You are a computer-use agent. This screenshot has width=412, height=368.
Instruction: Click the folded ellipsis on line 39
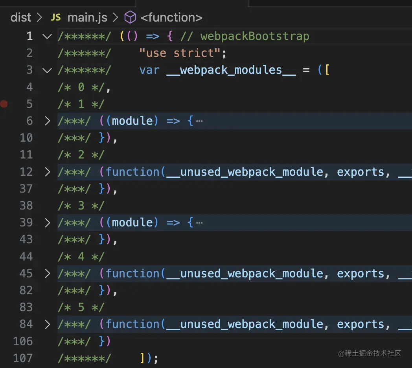[x=199, y=223]
